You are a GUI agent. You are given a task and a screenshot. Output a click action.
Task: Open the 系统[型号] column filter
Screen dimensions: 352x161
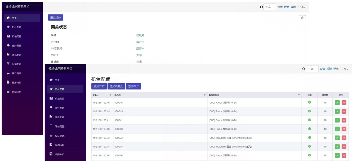[299, 95]
